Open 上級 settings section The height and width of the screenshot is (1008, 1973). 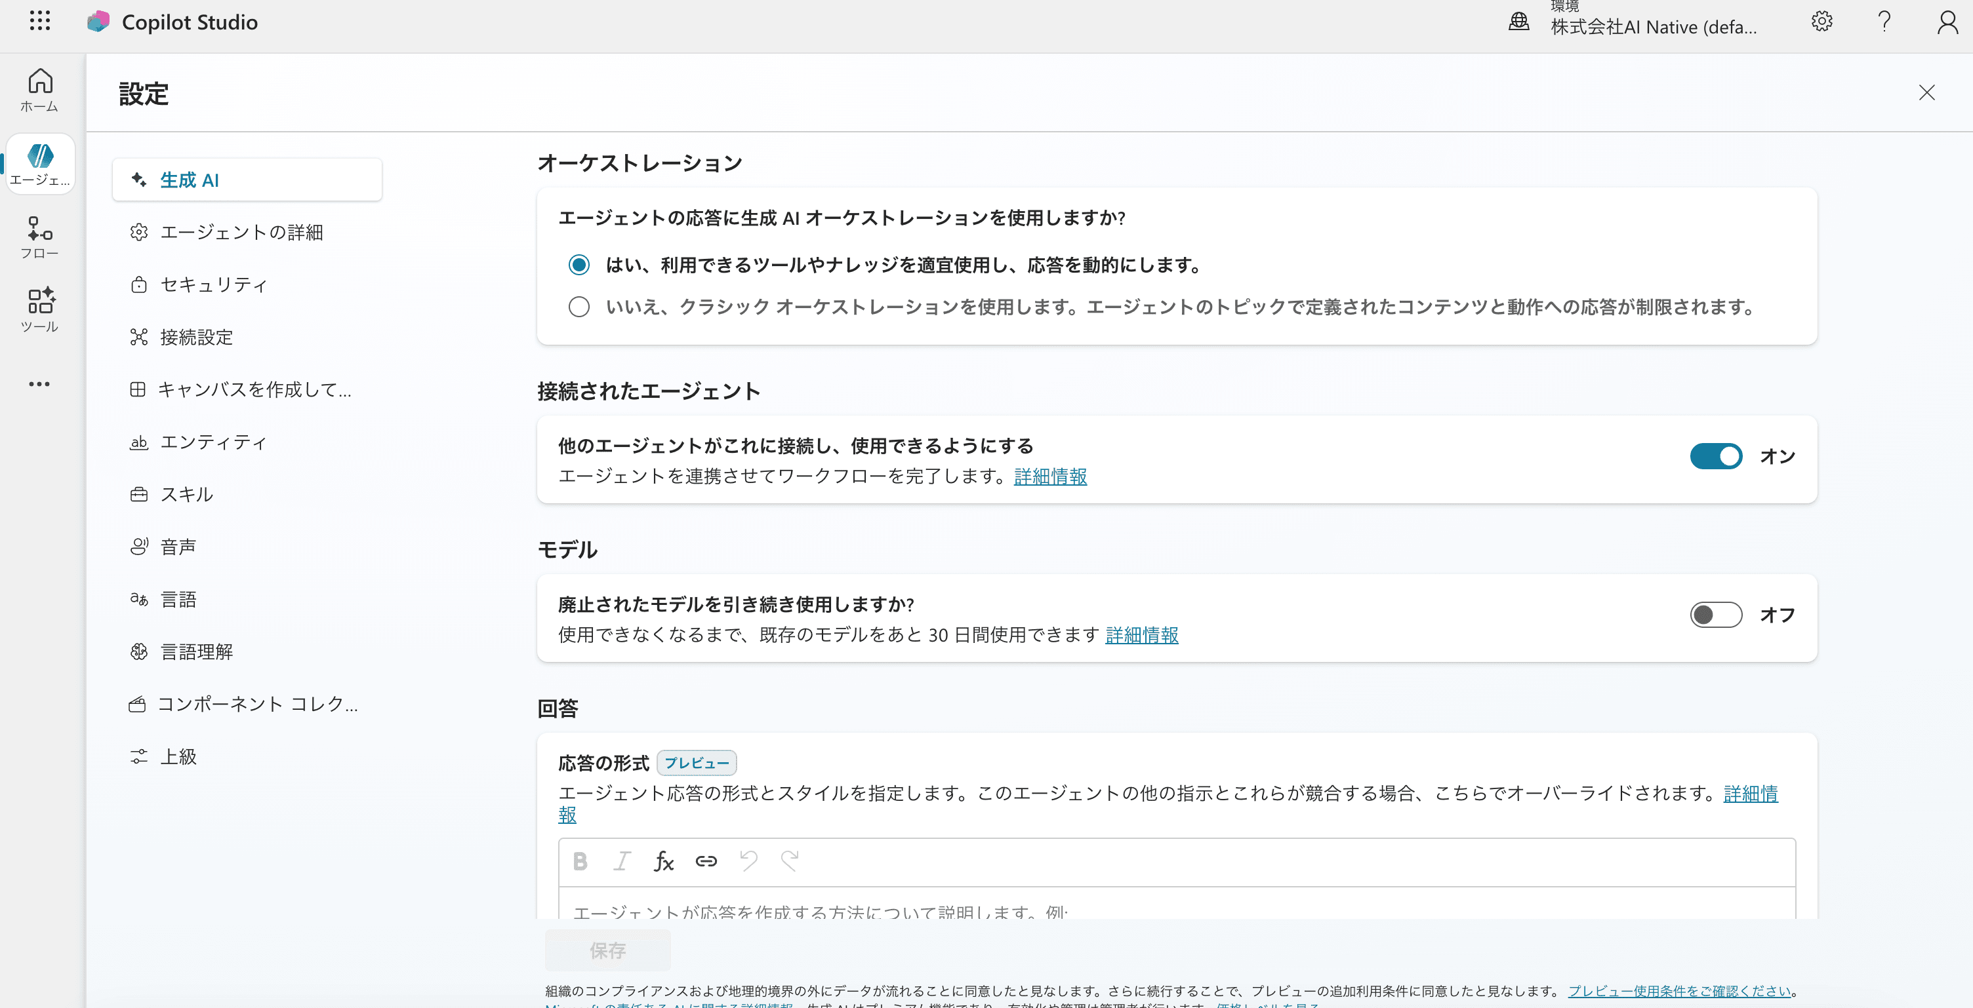[247, 756]
